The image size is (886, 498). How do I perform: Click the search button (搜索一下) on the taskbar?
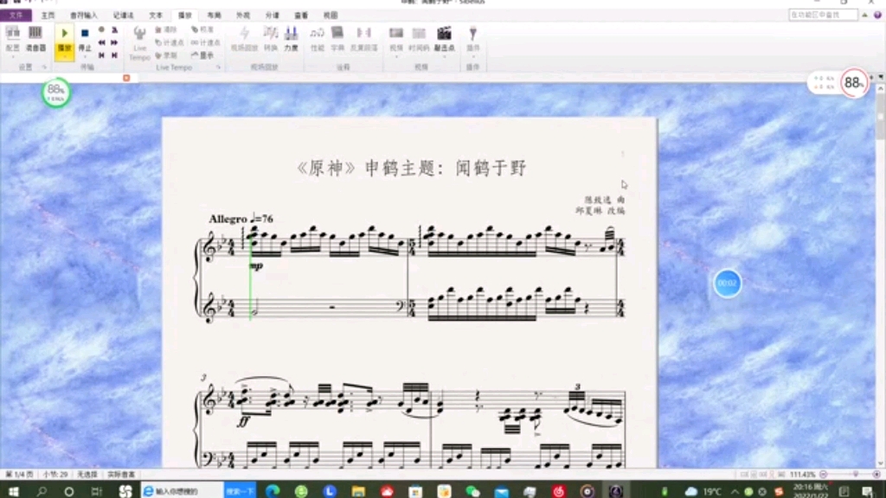[x=241, y=491]
